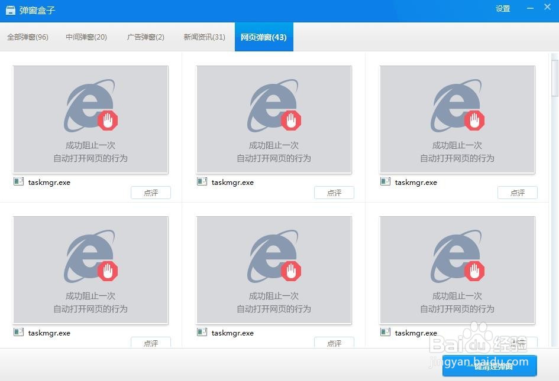The width and height of the screenshot is (559, 381).
Task: Switch to the 新闻资讯(31) tab
Action: (204, 37)
